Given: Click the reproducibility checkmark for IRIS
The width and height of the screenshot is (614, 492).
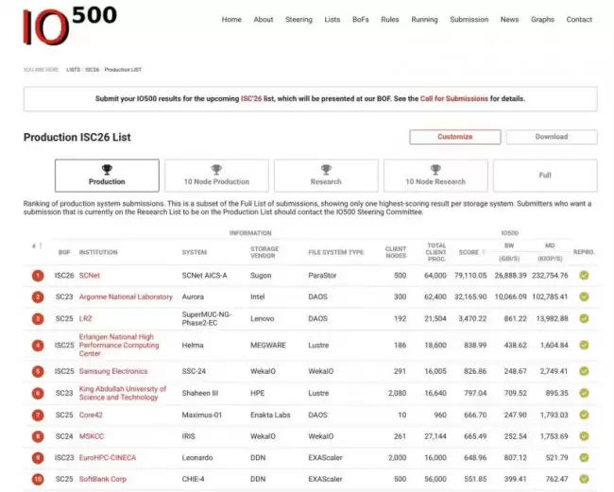Looking at the screenshot, I should 584,436.
